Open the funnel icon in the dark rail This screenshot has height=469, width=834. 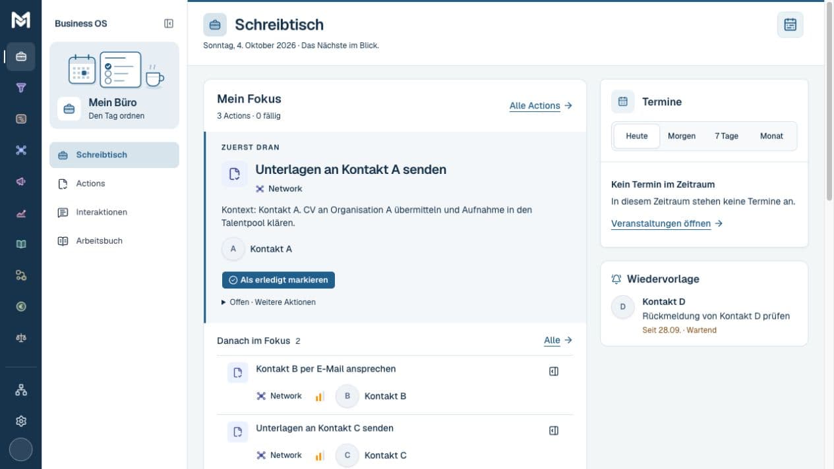21,88
